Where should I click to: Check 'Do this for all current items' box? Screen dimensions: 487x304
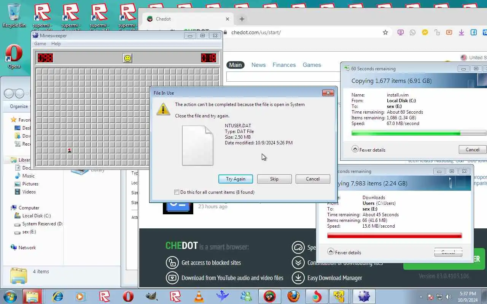click(x=177, y=192)
